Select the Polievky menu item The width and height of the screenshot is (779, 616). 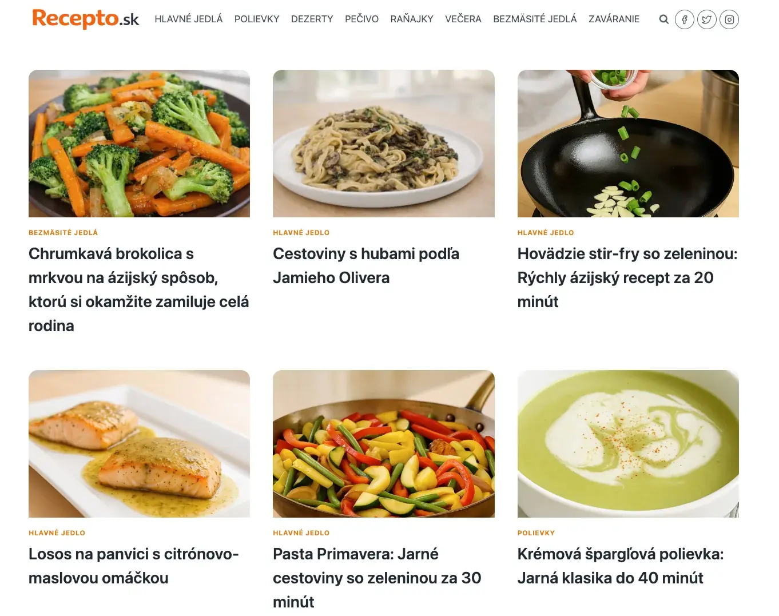(x=257, y=19)
